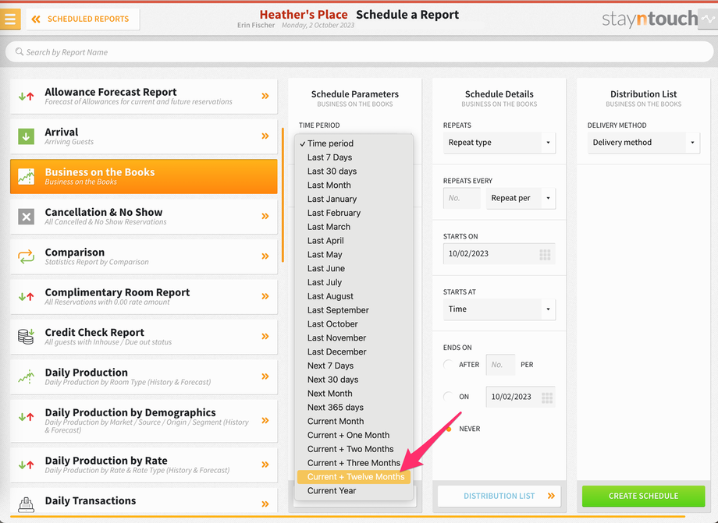Open the Starts On calendar icon

coord(545,255)
